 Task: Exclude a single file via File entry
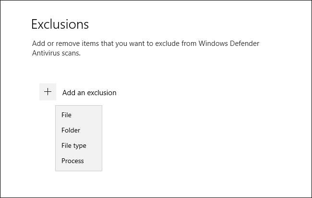point(66,115)
